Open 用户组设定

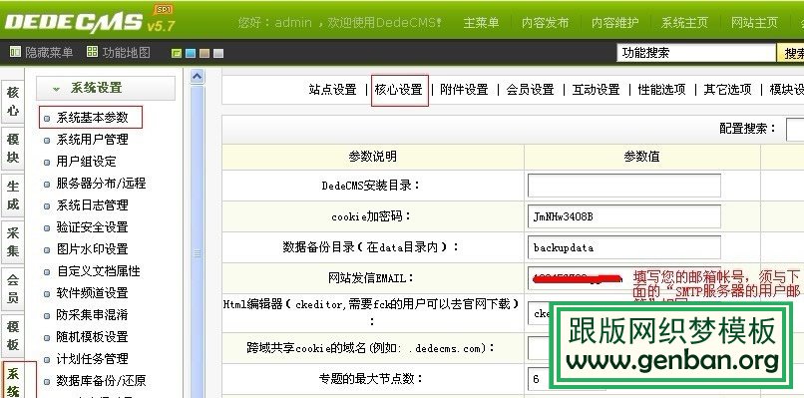(x=86, y=162)
